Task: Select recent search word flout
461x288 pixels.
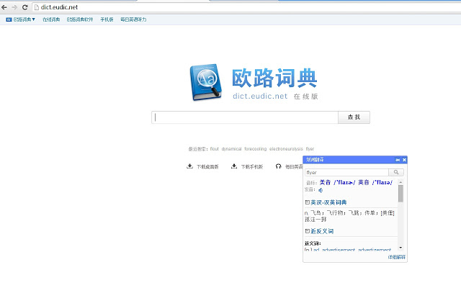Action: [215, 149]
